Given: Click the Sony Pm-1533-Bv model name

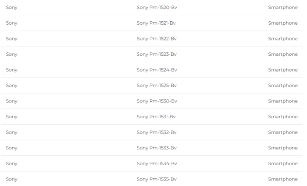Looking at the screenshot, I should pyautogui.click(x=157, y=148).
